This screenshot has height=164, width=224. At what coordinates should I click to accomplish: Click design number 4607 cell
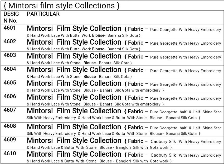10,110
